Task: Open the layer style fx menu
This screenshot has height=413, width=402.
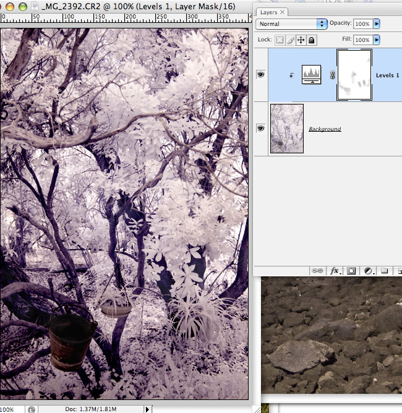Action: pos(335,271)
